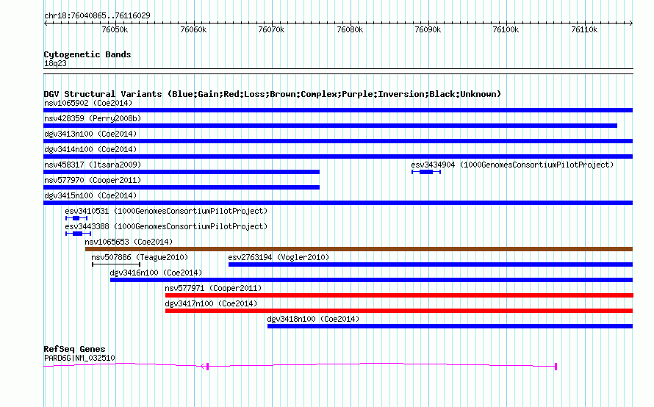Open the esv3410531 variant label
The height and width of the screenshot is (407, 654).
[166, 211]
